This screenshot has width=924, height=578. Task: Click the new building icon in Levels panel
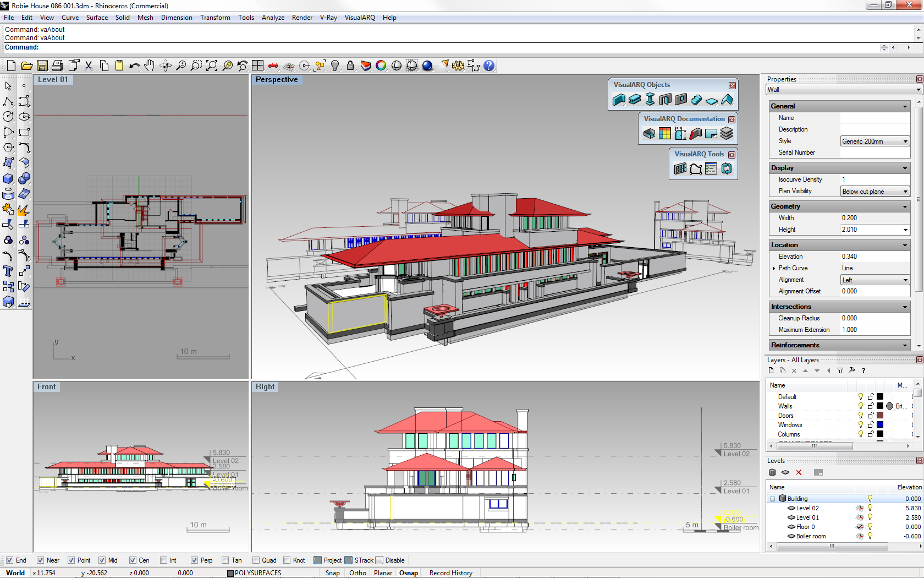[772, 473]
